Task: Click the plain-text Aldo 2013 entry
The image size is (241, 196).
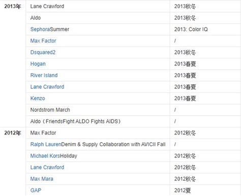Action: pyautogui.click(x=36, y=18)
